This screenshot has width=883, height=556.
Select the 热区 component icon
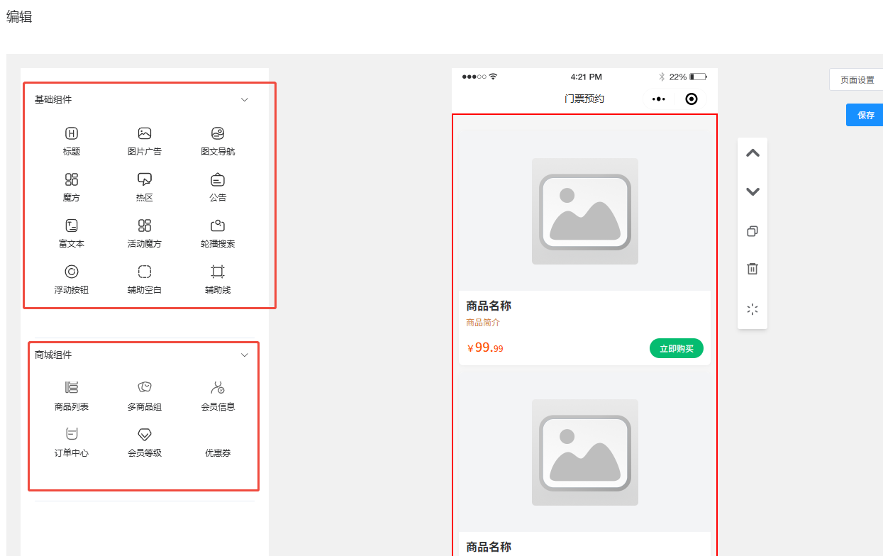tap(144, 186)
